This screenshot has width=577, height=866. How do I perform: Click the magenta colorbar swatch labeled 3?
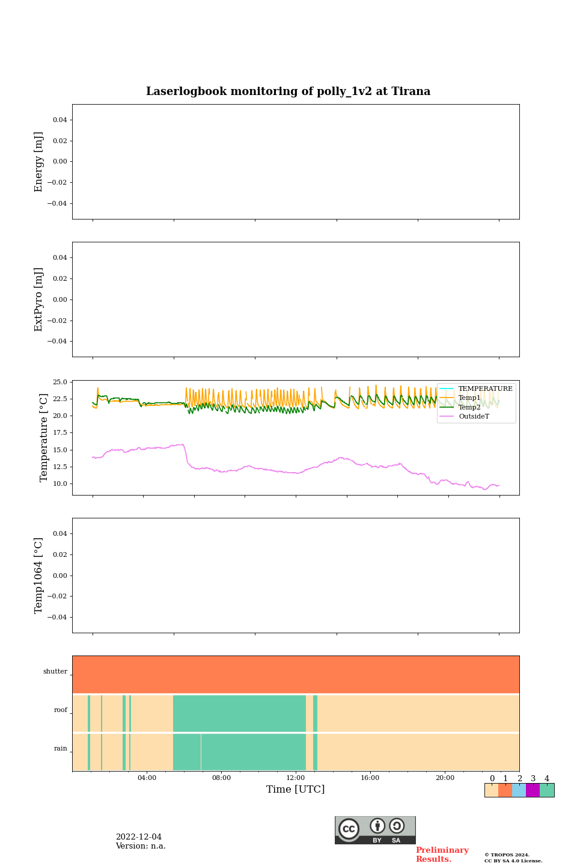point(533,790)
